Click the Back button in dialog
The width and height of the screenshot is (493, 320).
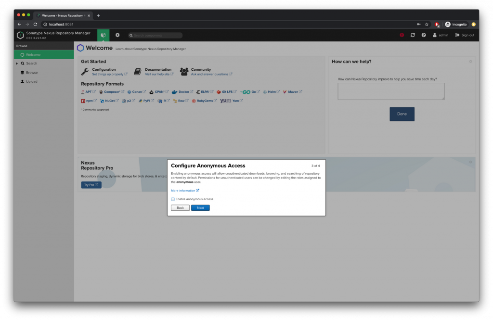pos(180,208)
